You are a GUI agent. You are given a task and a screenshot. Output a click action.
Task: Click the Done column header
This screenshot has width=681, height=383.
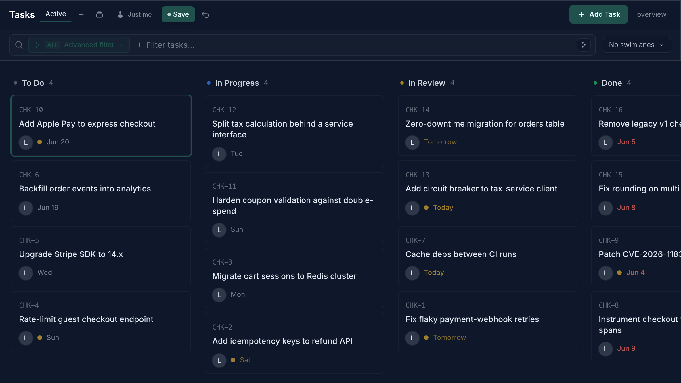click(612, 83)
